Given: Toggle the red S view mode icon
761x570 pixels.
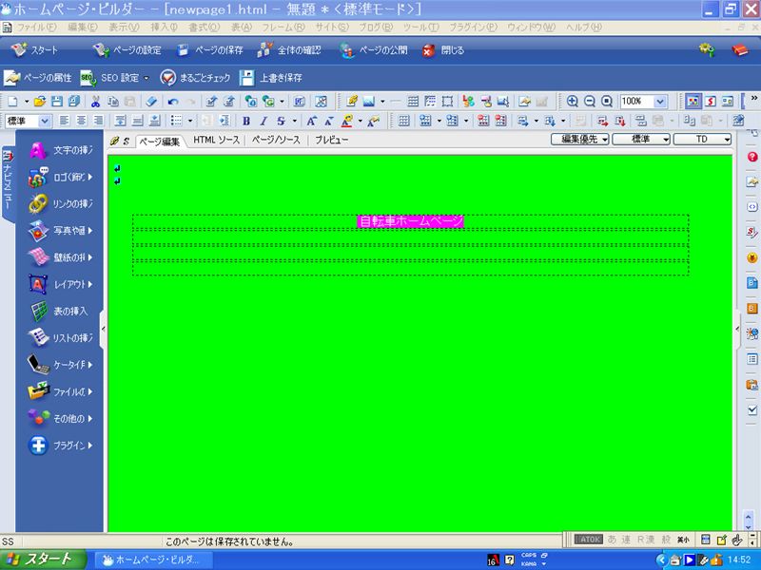Looking at the screenshot, I should pos(711,102).
